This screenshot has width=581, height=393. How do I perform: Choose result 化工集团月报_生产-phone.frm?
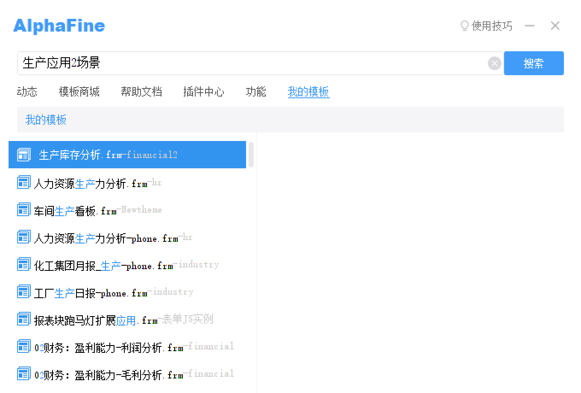(x=127, y=265)
